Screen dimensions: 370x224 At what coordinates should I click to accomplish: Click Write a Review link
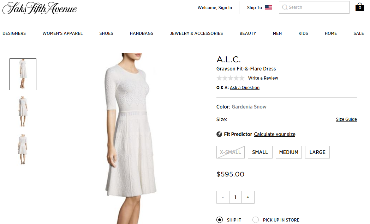[263, 78]
